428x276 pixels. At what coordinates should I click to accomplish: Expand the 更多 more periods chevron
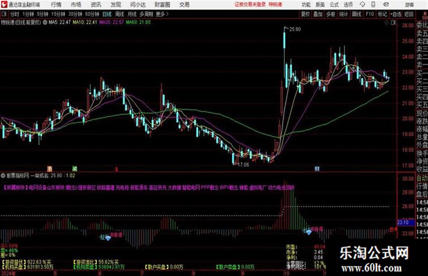(162, 14)
